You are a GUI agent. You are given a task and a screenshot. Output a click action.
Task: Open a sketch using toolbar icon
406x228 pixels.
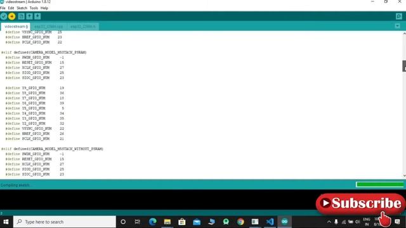pyautogui.click(x=29, y=16)
